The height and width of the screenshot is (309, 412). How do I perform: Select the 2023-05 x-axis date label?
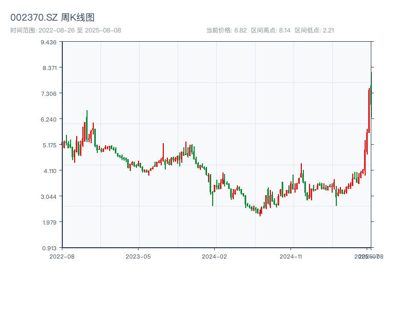pyautogui.click(x=138, y=256)
